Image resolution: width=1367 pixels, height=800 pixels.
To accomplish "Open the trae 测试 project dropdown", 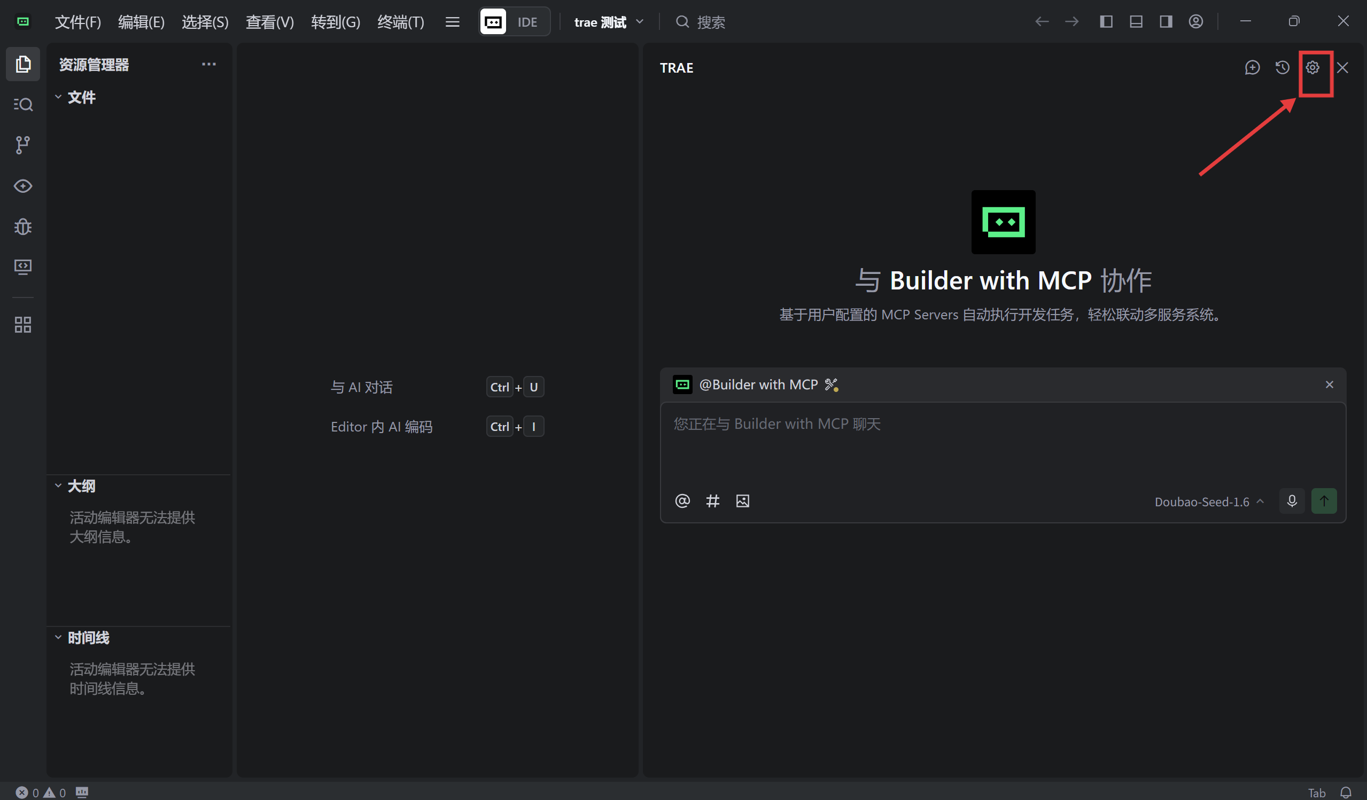I will (x=609, y=22).
